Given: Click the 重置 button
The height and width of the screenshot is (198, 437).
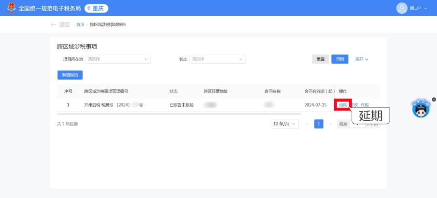Looking at the screenshot, I should (x=320, y=59).
